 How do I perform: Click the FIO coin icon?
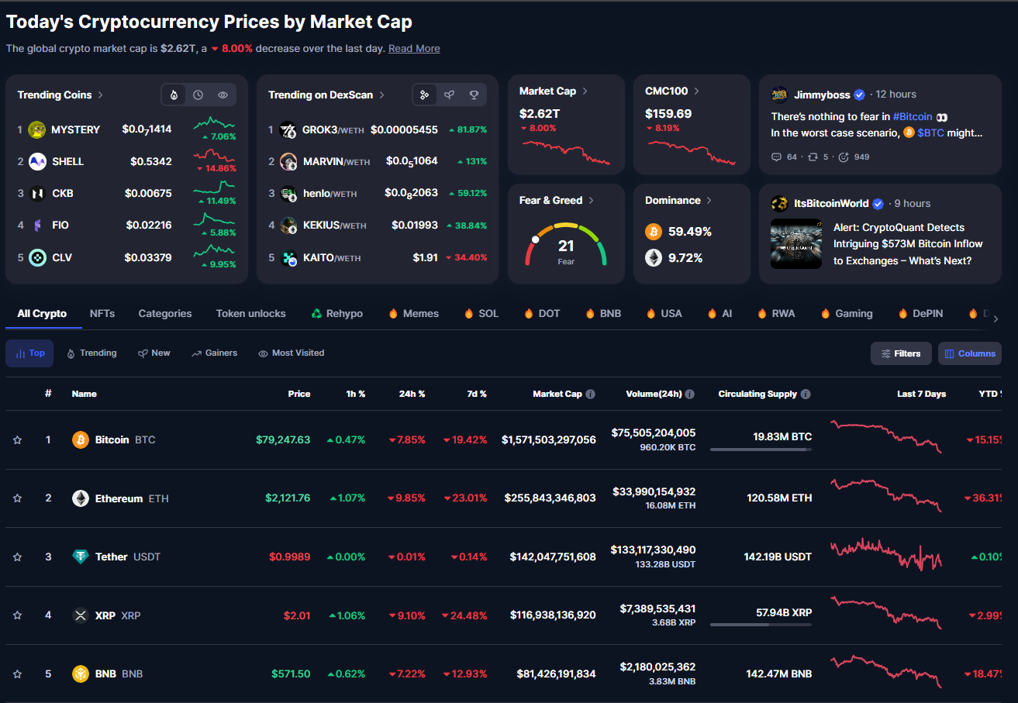37,225
